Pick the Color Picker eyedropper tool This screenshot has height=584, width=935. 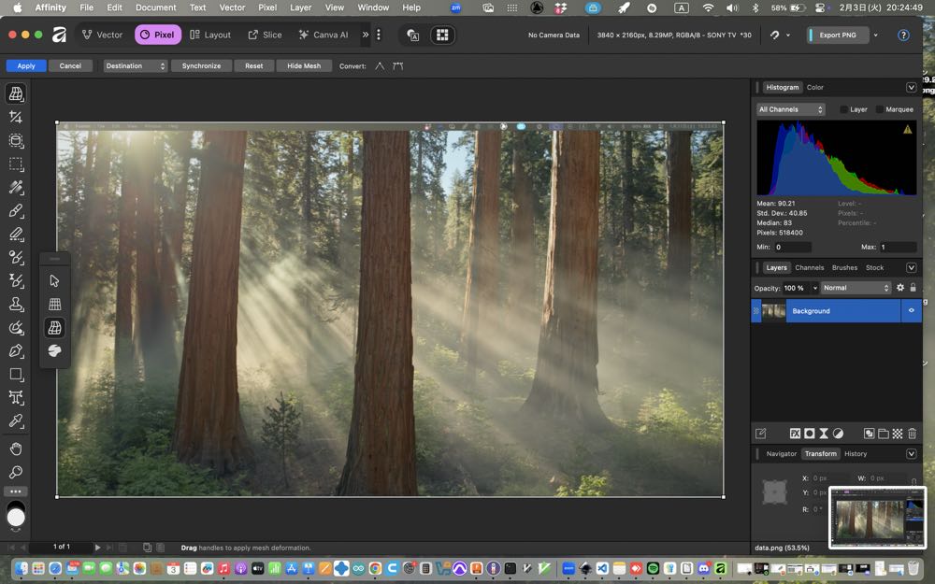pos(16,421)
